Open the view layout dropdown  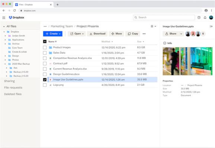point(153,26)
